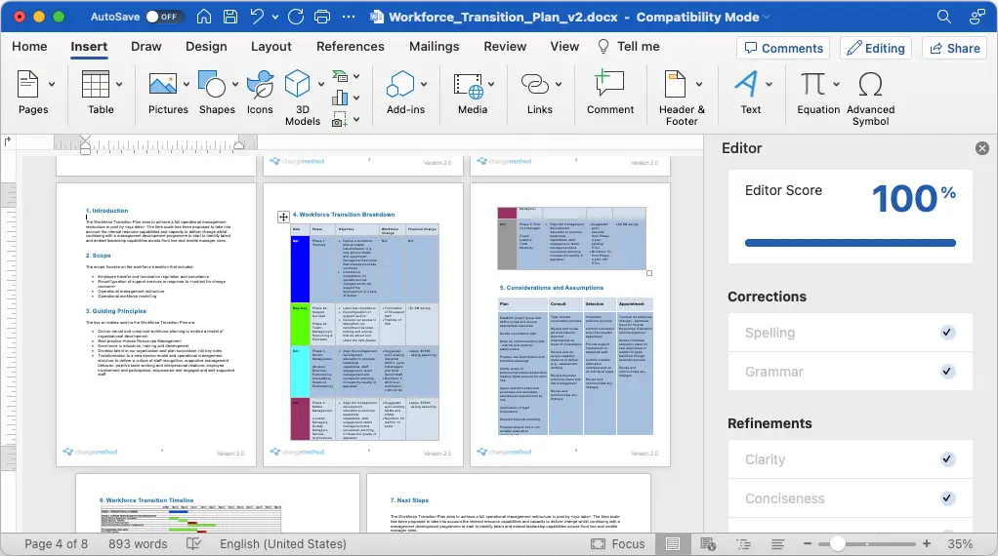Toggle the AutoSave switch
998x556 pixels.
pyautogui.click(x=163, y=17)
